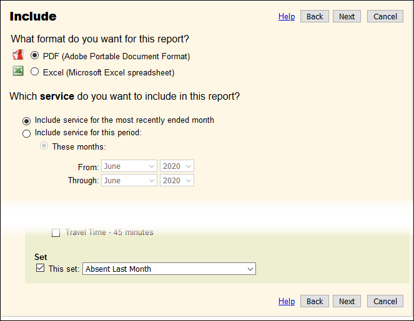Click the PDF (Adobe Portable Document Format) label
Viewport: 414px width, 321px height.
(x=116, y=56)
